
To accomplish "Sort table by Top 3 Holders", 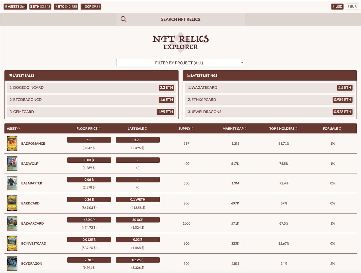I will 284,128.
